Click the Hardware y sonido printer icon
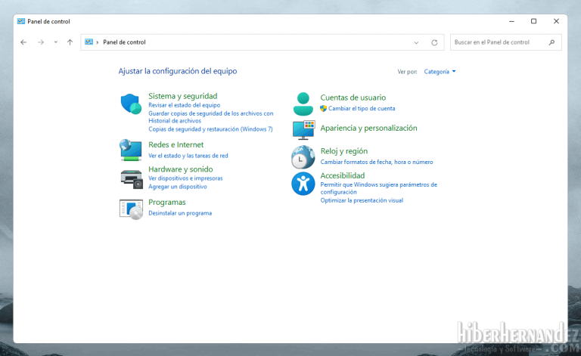Image resolution: width=581 pixels, height=356 pixels. click(131, 178)
